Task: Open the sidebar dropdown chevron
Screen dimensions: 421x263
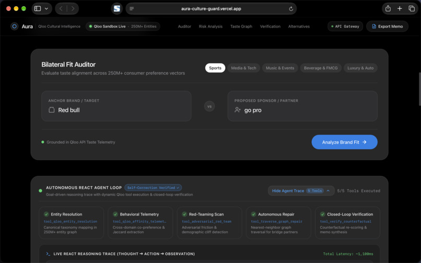Action: click(x=46, y=8)
